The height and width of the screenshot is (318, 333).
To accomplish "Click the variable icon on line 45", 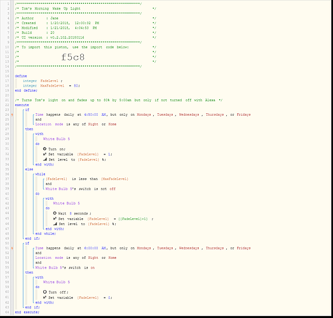I will [x=55, y=219].
